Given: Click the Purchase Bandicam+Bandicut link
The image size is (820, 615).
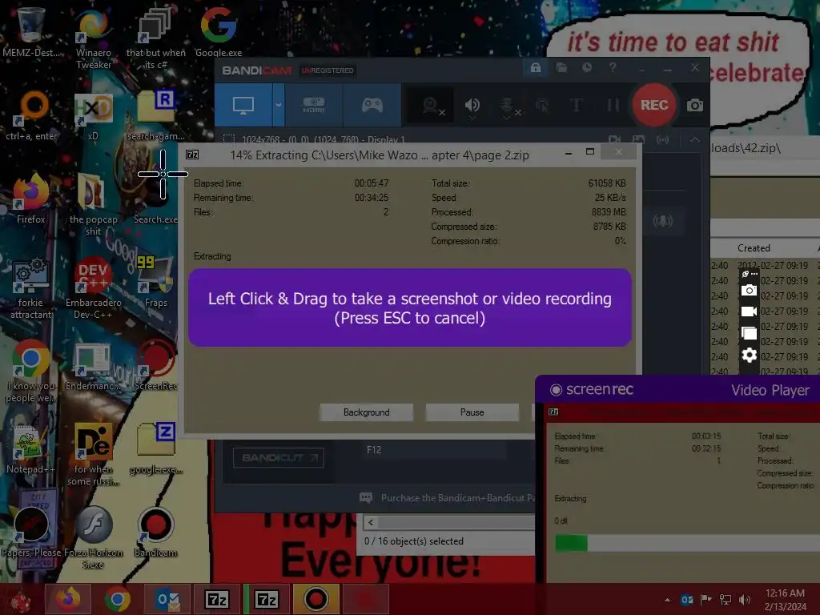Looking at the screenshot, I should 457,498.
